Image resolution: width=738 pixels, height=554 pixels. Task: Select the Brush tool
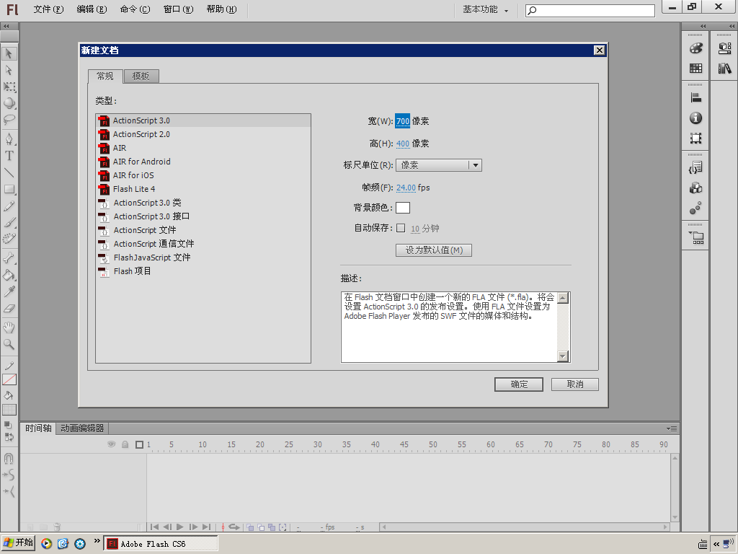pyautogui.click(x=9, y=222)
